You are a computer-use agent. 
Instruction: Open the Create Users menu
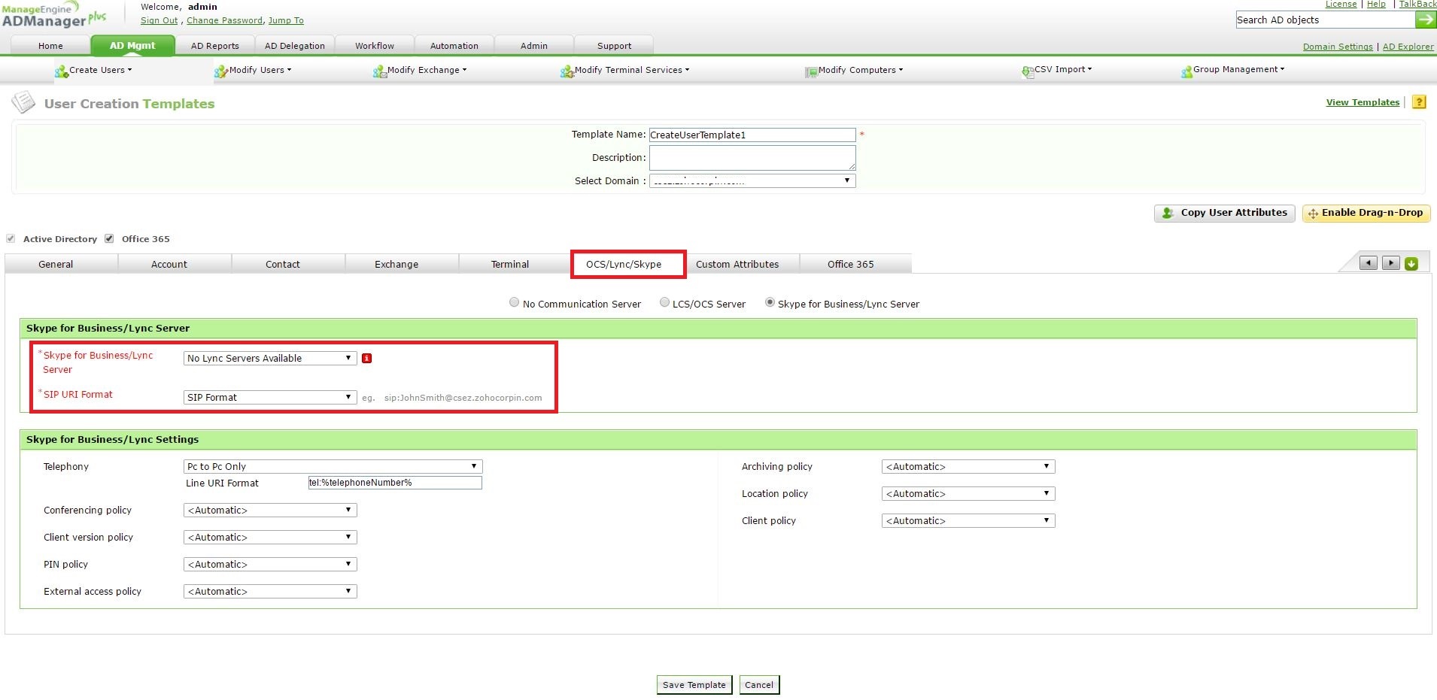pyautogui.click(x=93, y=71)
